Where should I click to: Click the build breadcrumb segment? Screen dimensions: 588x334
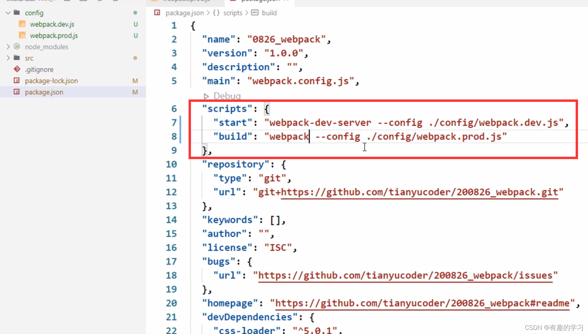click(269, 13)
